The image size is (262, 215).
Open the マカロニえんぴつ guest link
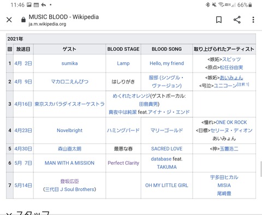[69, 81]
